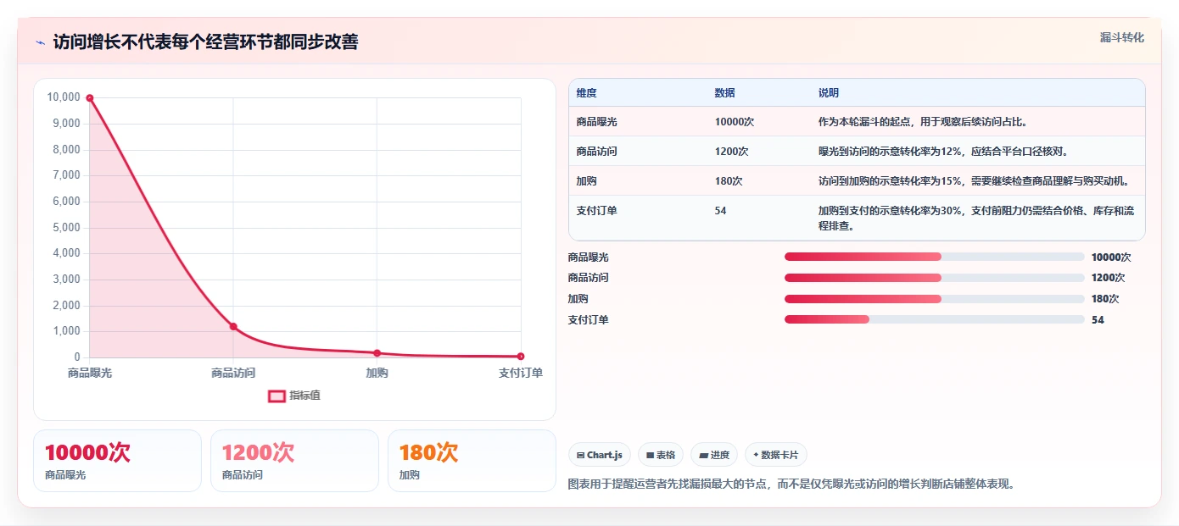Click the 加购 x-axis label

(377, 373)
